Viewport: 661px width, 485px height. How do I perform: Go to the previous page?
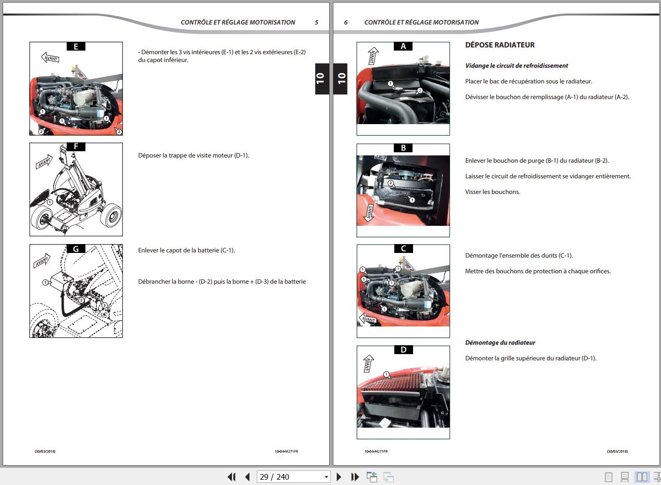[247, 477]
